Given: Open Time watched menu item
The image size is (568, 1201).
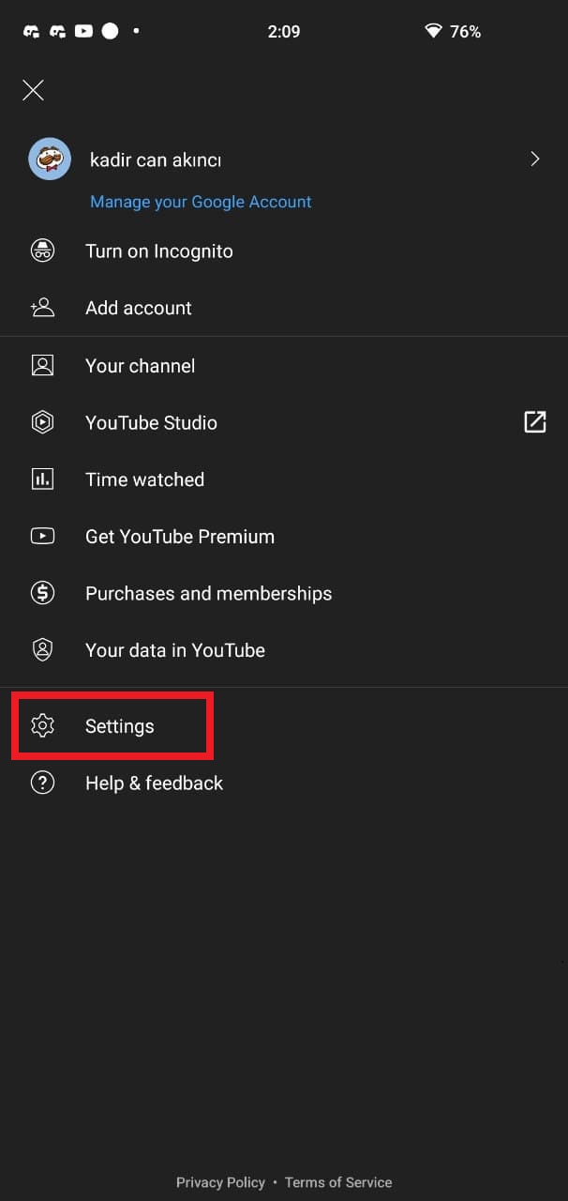Looking at the screenshot, I should pyautogui.click(x=144, y=479).
